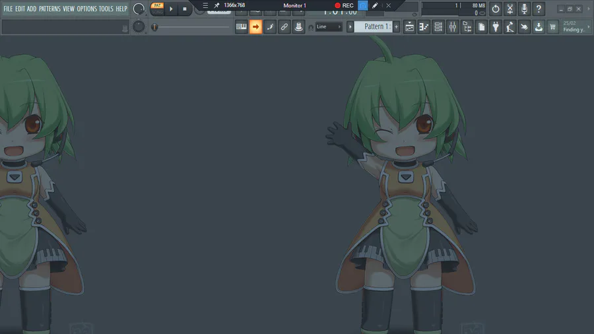Image resolution: width=594 pixels, height=334 pixels.
Task: Start playback with the Play button
Action: tap(171, 9)
